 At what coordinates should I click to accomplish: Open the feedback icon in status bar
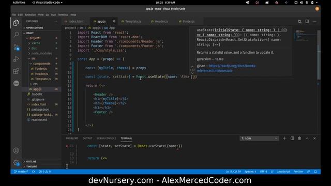pos(308,172)
